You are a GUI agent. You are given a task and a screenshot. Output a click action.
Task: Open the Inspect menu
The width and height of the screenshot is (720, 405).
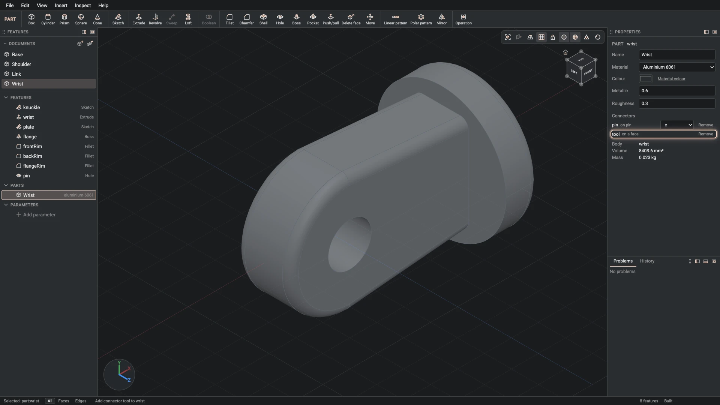83,5
